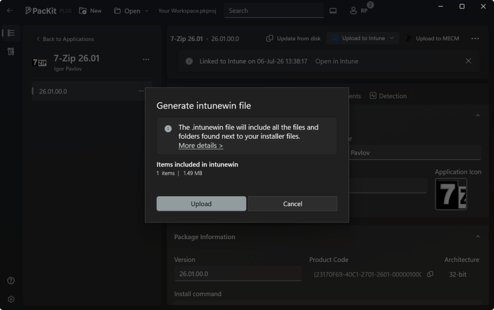The height and width of the screenshot is (310, 494).
Task: Create a New package project
Action: click(x=90, y=11)
